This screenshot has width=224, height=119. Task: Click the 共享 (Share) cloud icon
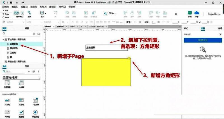(x=197, y=13)
